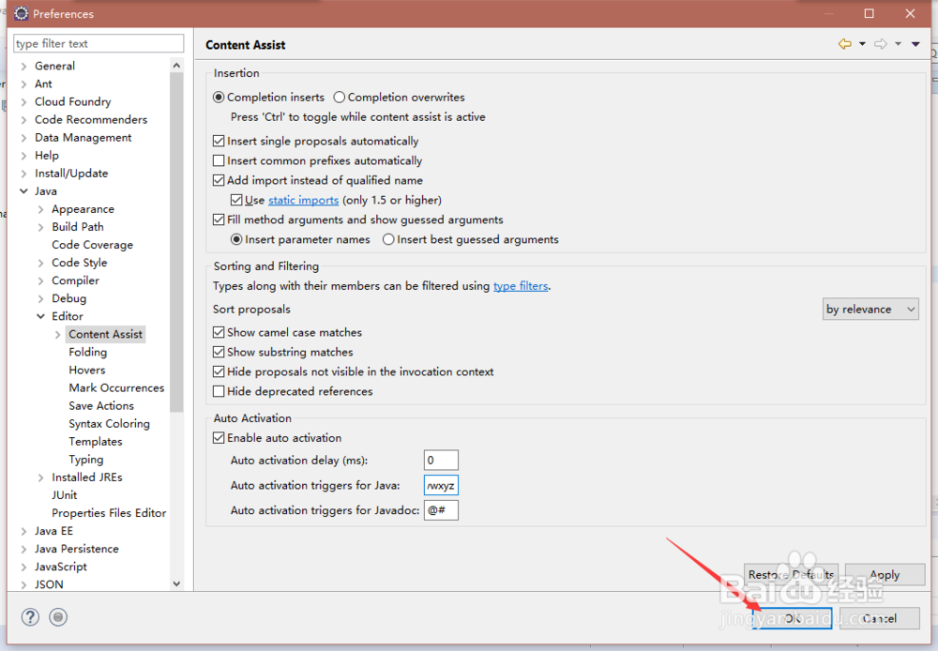
Task: Click the Auto activation delay field
Action: (x=441, y=461)
